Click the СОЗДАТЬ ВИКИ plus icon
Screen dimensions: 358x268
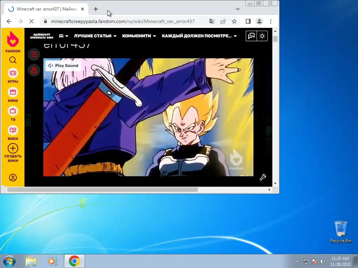pos(13,148)
